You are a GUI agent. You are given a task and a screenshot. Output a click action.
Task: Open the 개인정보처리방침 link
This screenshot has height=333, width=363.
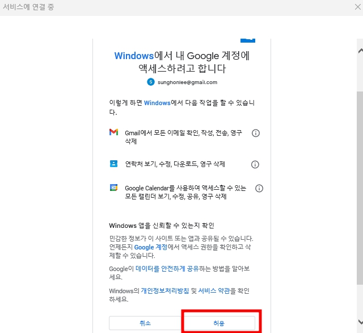coord(165,291)
